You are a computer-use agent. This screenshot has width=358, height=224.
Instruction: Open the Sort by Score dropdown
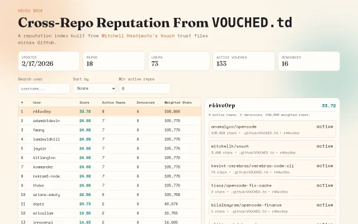tap(95, 88)
